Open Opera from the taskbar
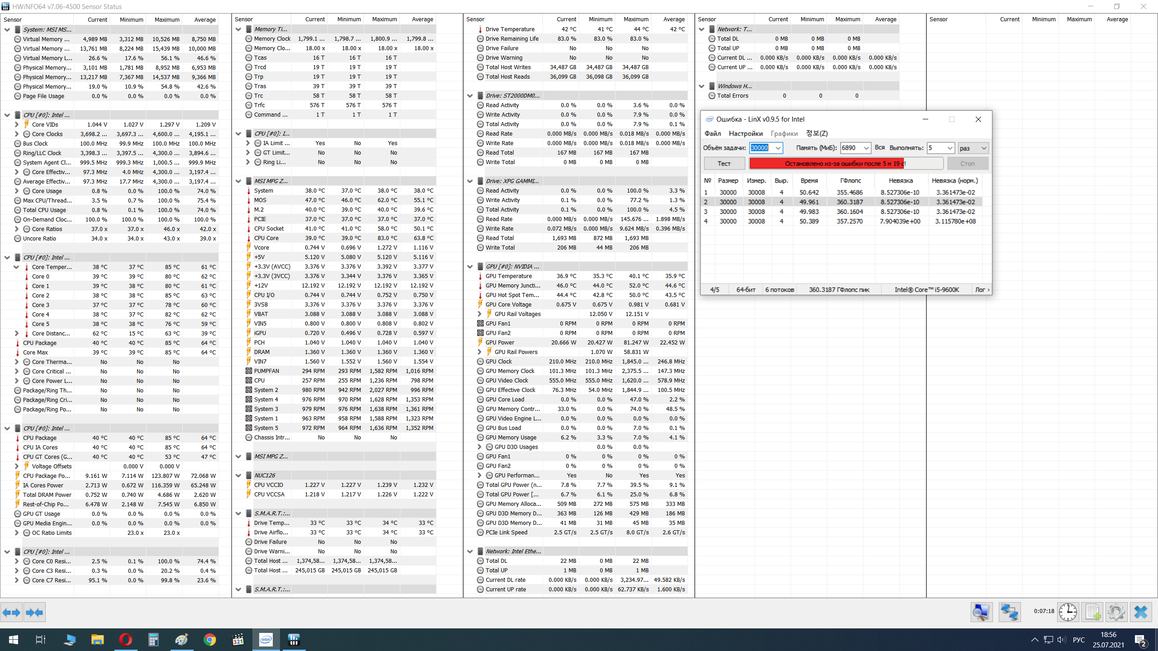 tap(125, 640)
